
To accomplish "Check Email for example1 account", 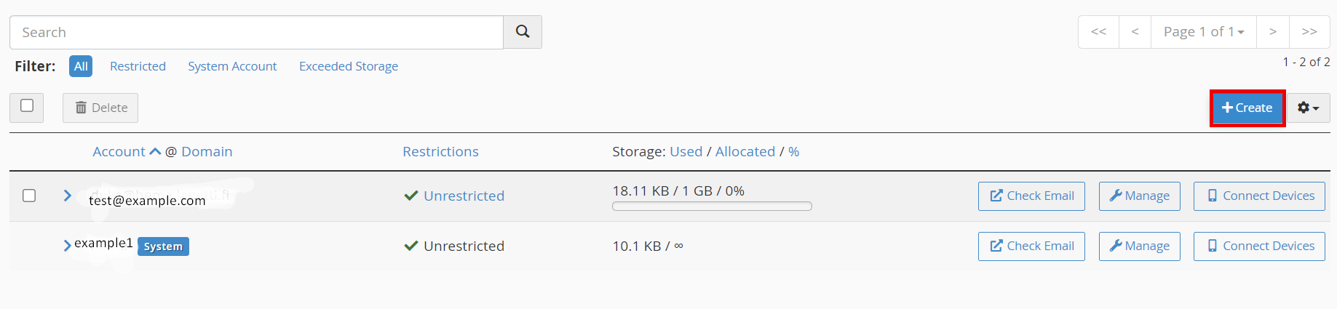I will (x=1031, y=246).
